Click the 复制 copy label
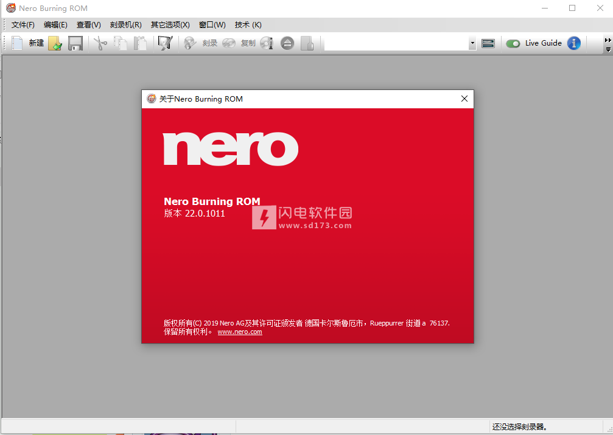 [248, 43]
